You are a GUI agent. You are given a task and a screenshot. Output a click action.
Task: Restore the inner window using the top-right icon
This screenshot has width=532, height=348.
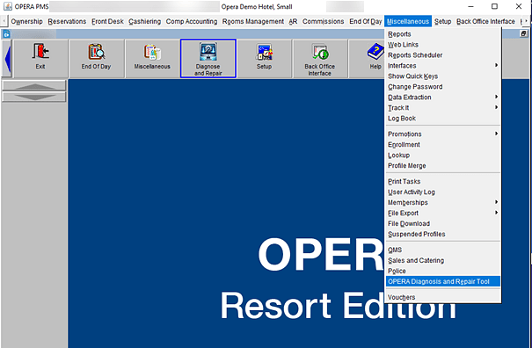coord(523,33)
